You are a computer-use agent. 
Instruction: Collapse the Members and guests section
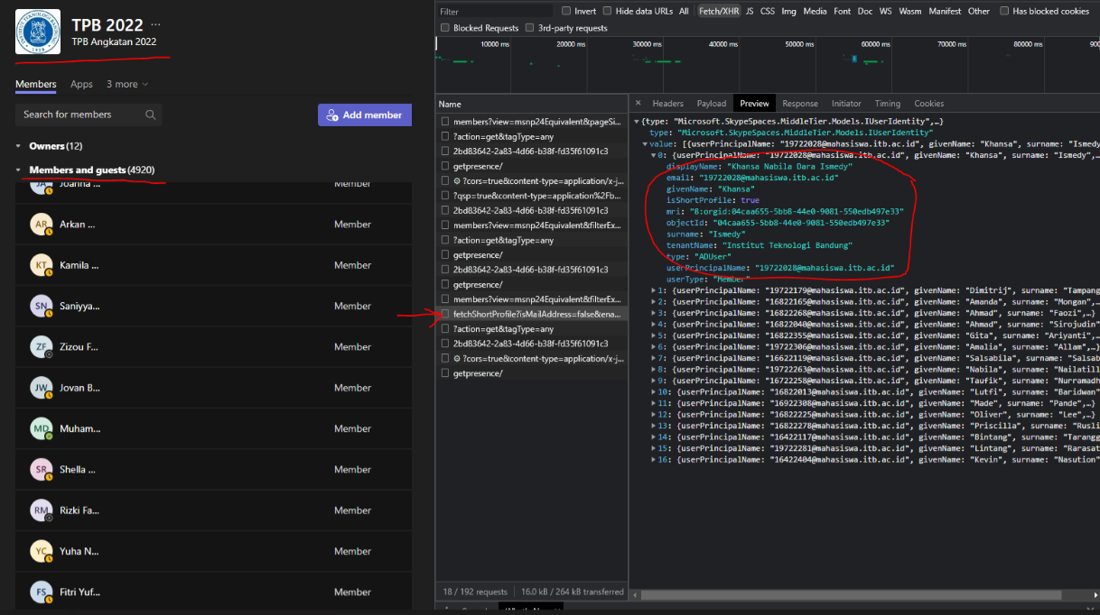[18, 170]
